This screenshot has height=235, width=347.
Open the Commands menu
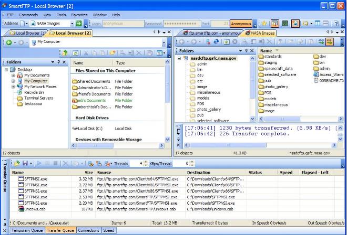[28, 15]
